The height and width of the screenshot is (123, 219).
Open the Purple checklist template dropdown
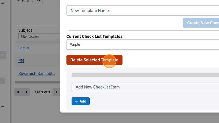pos(143,44)
